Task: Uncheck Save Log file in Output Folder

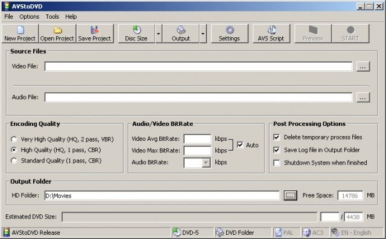Action: click(x=277, y=150)
